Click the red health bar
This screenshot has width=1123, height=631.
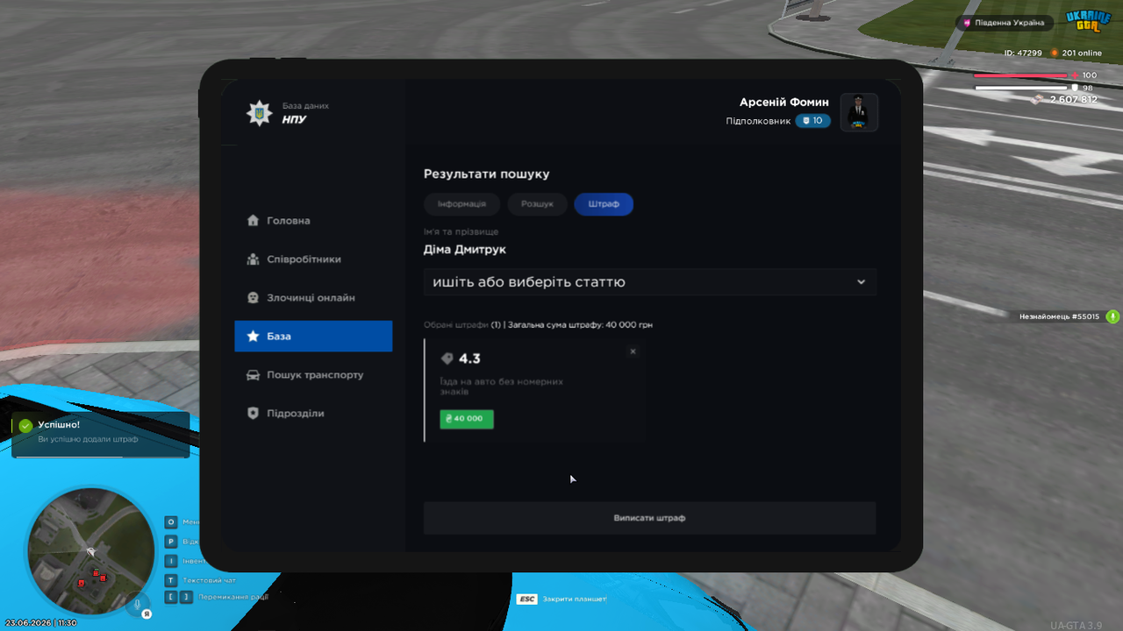click(x=1021, y=75)
